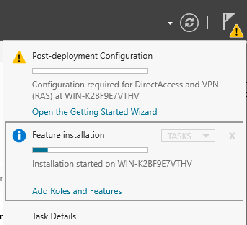
Task: Select the Post-deployment Configuration heading
Action: [x=92, y=56]
